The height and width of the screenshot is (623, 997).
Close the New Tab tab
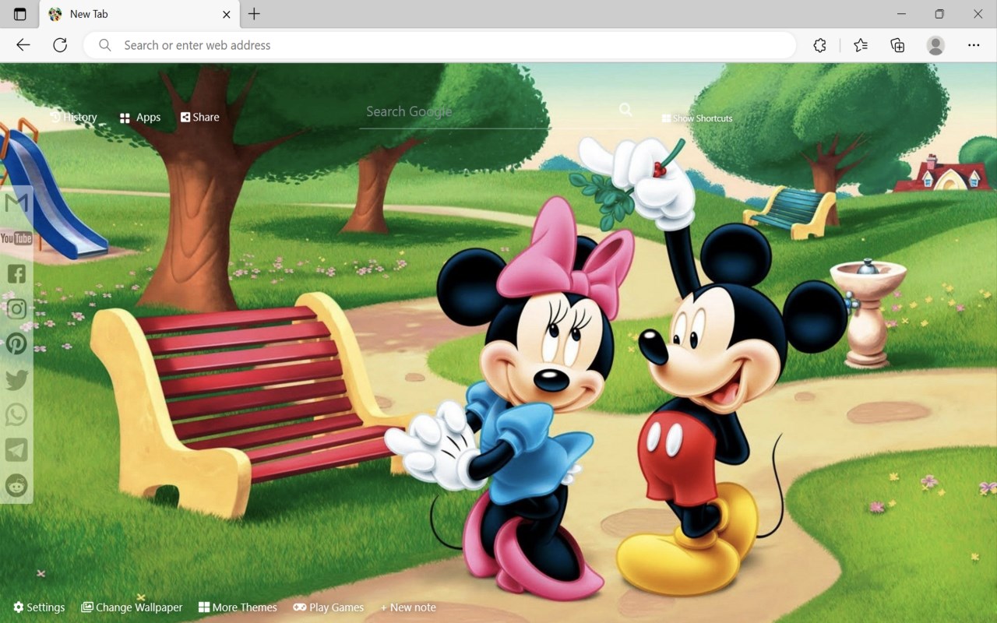coord(227,14)
